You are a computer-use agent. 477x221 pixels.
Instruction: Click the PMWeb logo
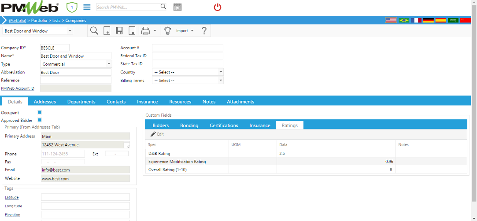pyautogui.click(x=30, y=7)
